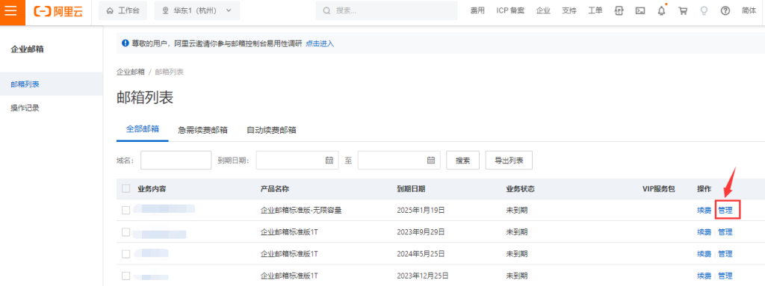Click the 产品名称 column header
The width and height of the screenshot is (765, 286).
275,189
